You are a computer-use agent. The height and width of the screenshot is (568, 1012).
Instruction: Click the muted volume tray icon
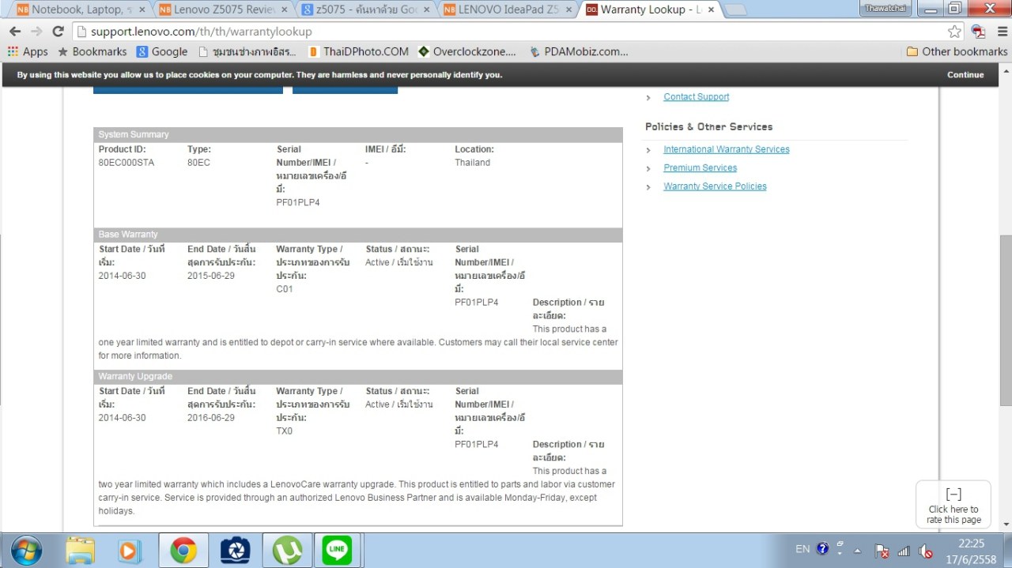[x=925, y=551]
